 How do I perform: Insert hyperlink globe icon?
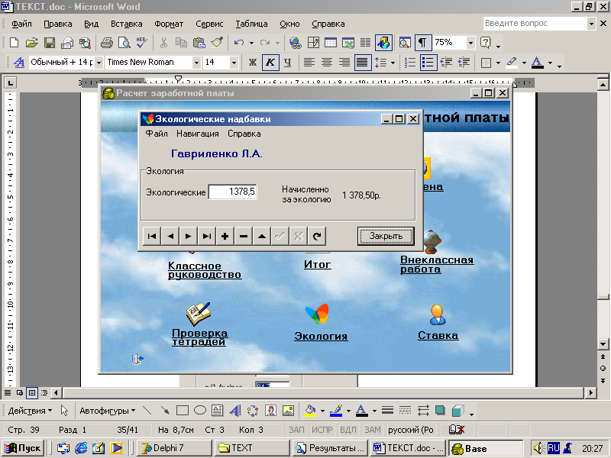click(296, 43)
